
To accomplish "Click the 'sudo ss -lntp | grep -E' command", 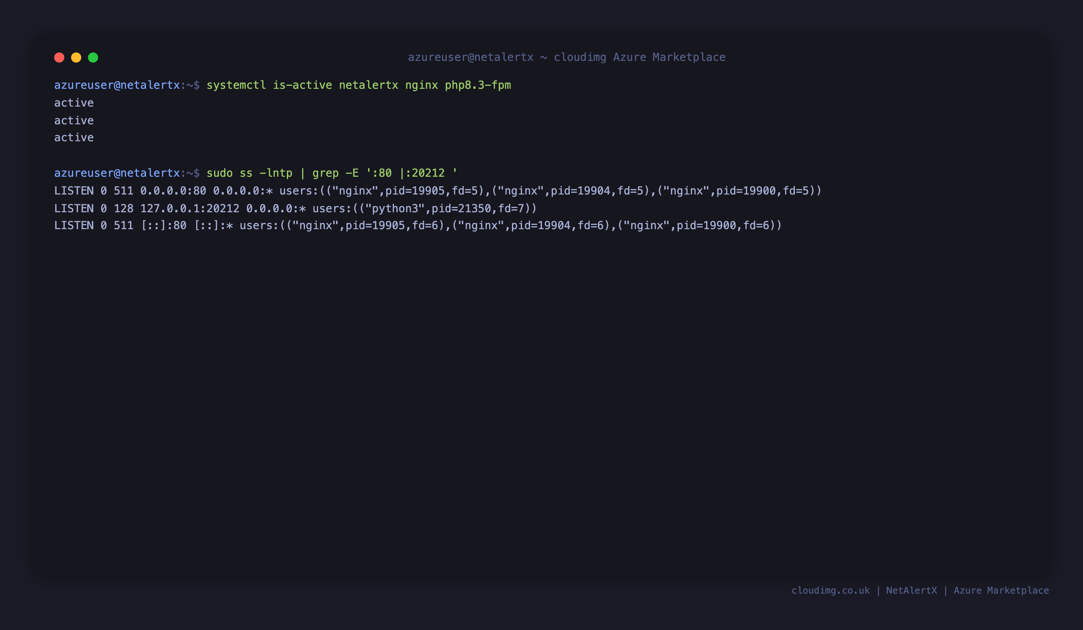I will point(332,173).
